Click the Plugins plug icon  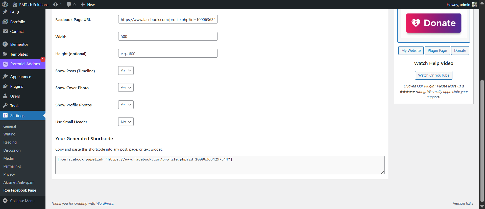pyautogui.click(x=5, y=86)
